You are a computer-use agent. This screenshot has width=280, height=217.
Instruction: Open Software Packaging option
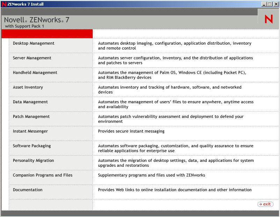[32, 146]
